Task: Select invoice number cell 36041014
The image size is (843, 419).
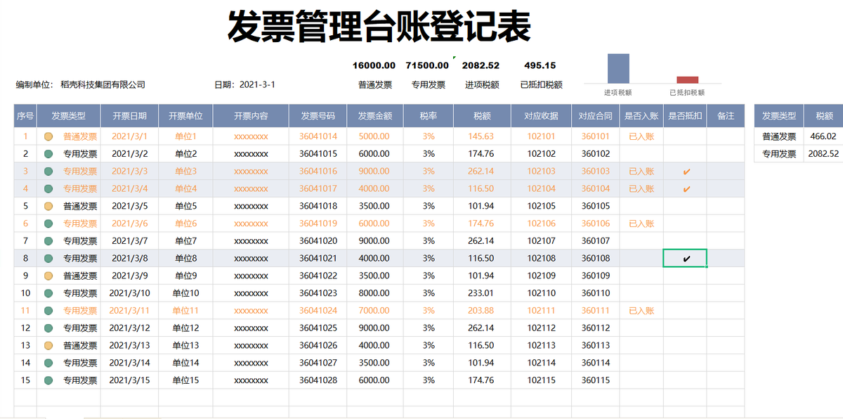Action: coord(317,136)
